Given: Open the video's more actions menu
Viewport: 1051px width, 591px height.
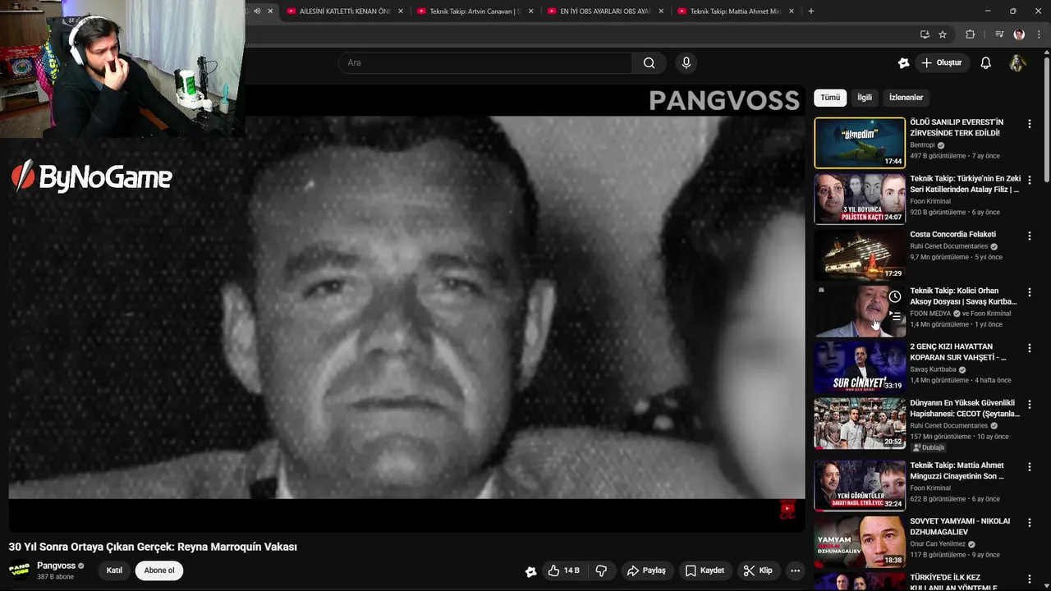Looking at the screenshot, I should (795, 570).
